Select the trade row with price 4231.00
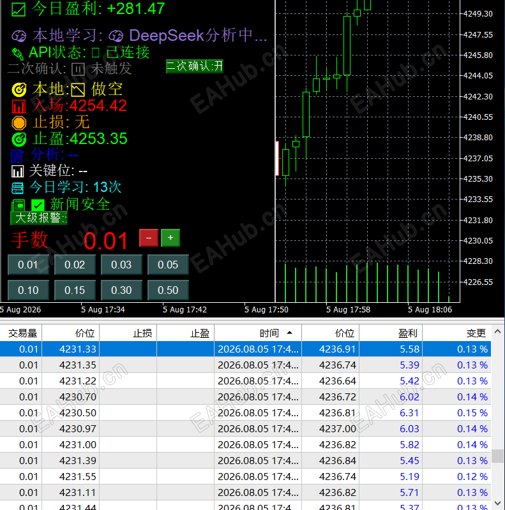The image size is (505, 510). click(x=245, y=445)
